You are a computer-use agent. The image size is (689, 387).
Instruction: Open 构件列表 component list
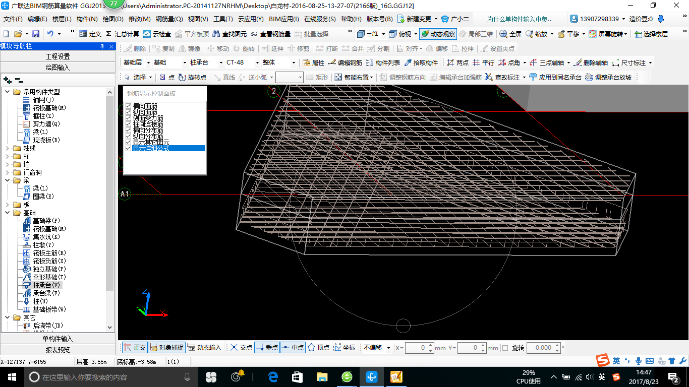[383, 63]
